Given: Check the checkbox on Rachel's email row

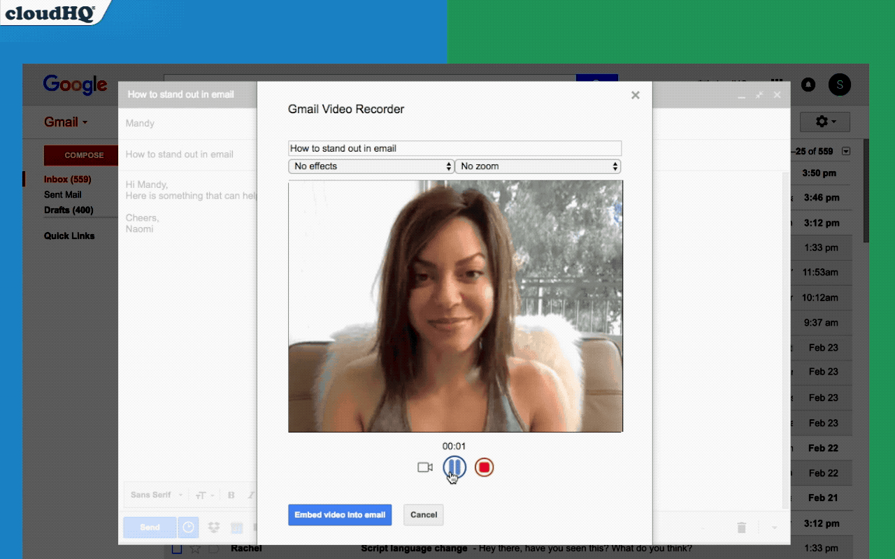Looking at the screenshot, I should tap(176, 549).
